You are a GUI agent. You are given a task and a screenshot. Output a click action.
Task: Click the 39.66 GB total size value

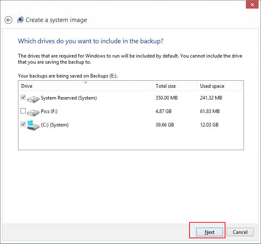(x=165, y=125)
